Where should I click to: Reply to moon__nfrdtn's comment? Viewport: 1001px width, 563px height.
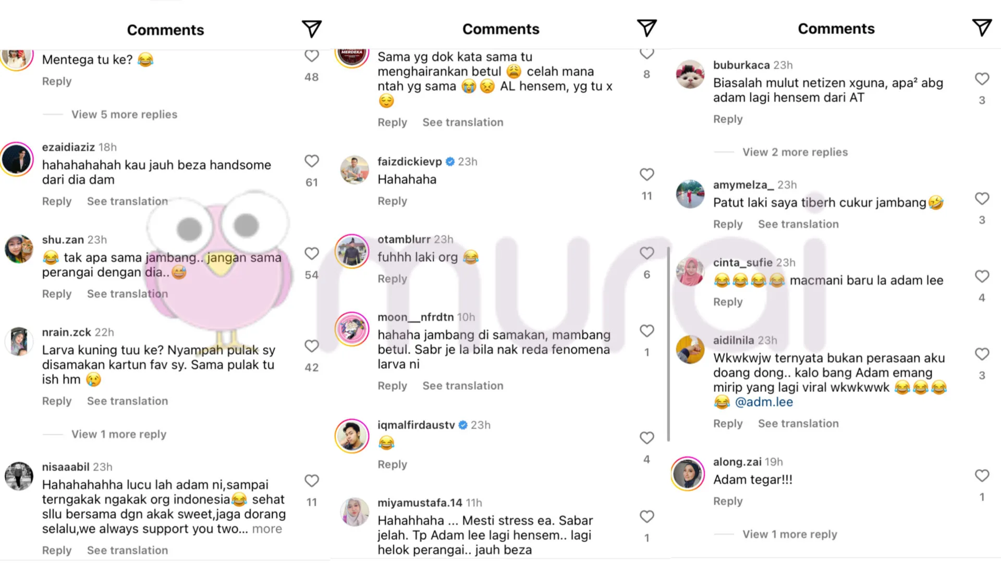coord(392,386)
